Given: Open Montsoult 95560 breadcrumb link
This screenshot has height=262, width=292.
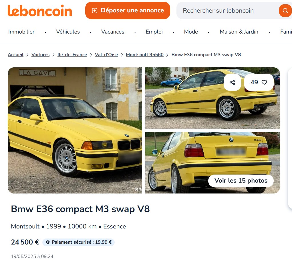Looking at the screenshot, I should [x=145, y=55].
